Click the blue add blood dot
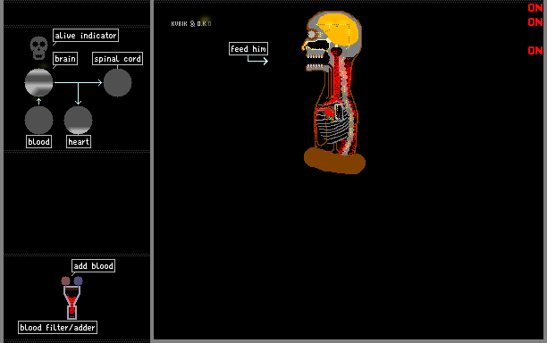Viewport: 547px width, 343px height. (78, 280)
